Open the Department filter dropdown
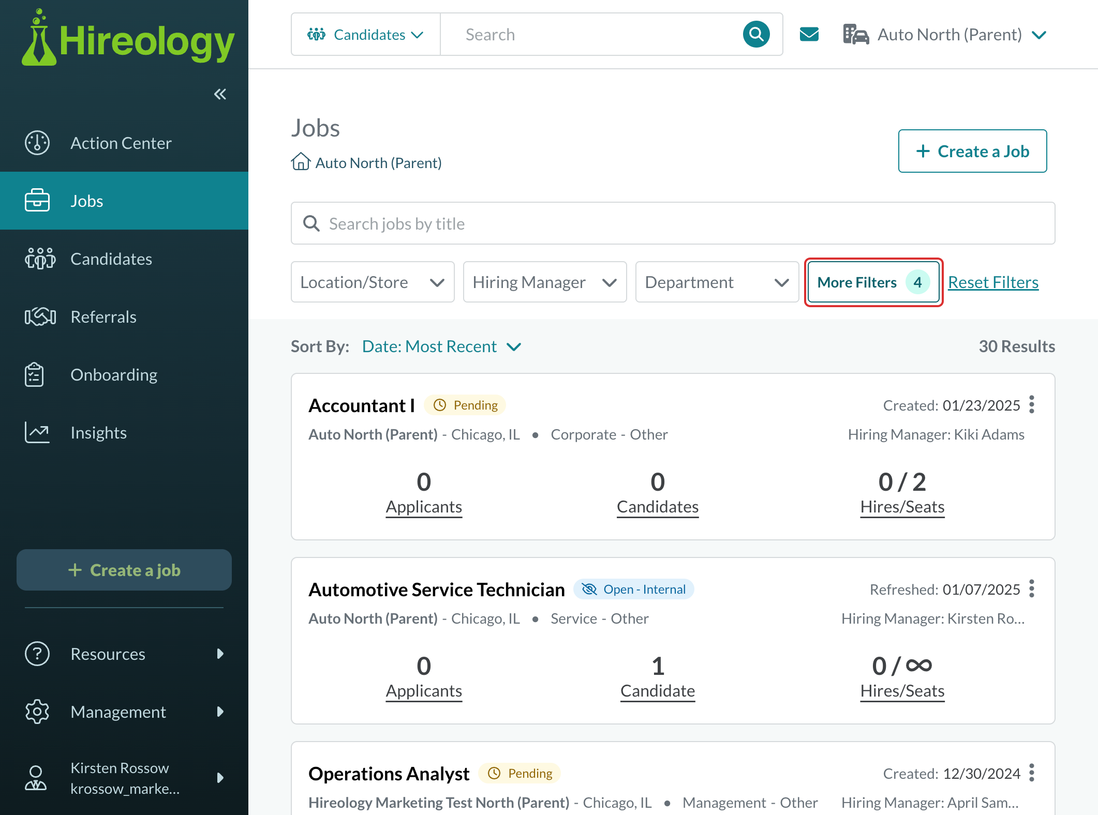The image size is (1098, 815). [717, 282]
